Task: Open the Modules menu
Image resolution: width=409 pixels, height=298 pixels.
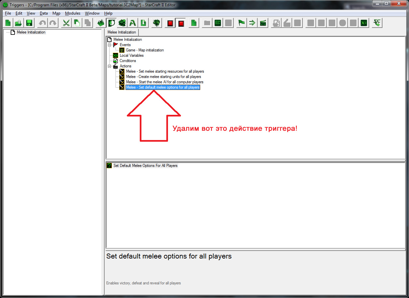Action: pyautogui.click(x=73, y=13)
